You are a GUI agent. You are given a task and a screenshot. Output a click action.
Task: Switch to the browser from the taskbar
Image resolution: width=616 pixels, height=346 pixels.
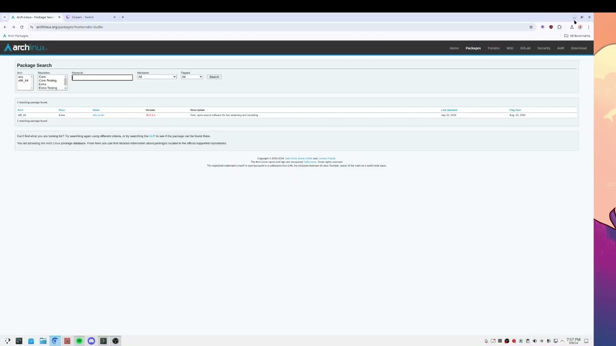tap(55, 341)
